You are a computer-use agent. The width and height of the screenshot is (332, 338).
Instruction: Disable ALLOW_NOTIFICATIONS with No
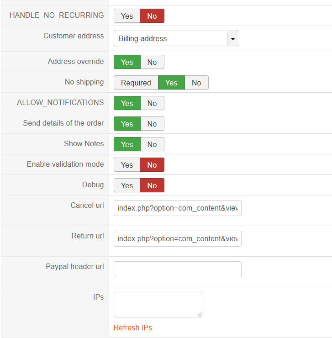click(x=152, y=103)
